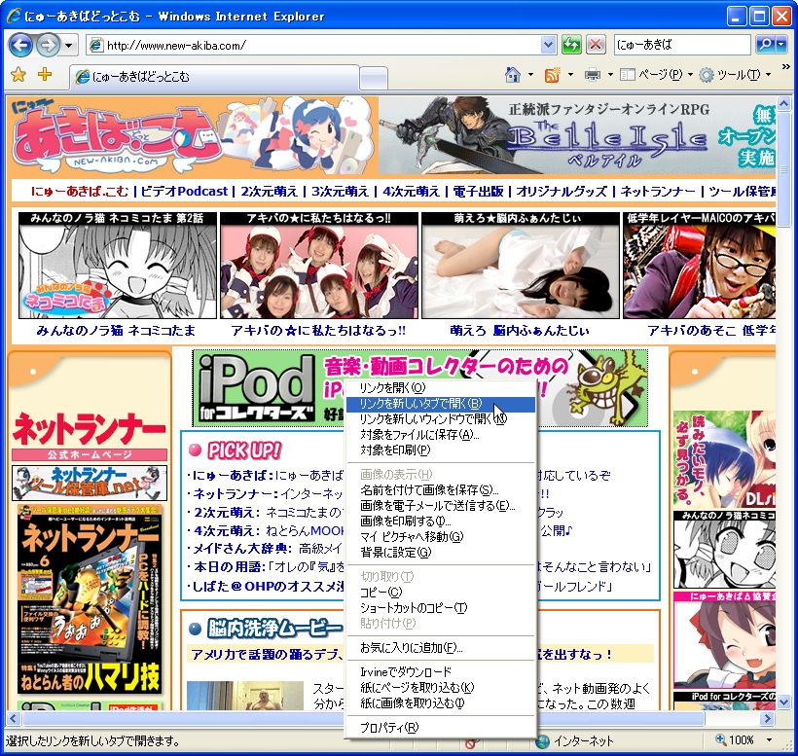The height and width of the screenshot is (756, 798).
Task: Click the 100% zoom level control
Action: (736, 739)
